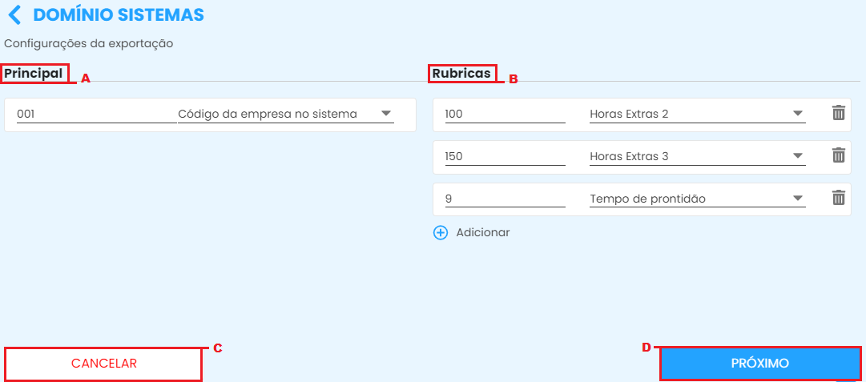Click the plus icon to add rubric
The width and height of the screenshot is (866, 382).
click(x=441, y=232)
